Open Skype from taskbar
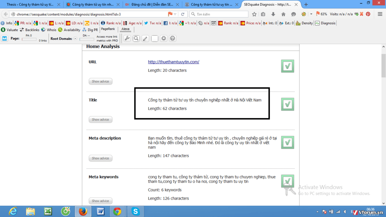 tap(135, 211)
